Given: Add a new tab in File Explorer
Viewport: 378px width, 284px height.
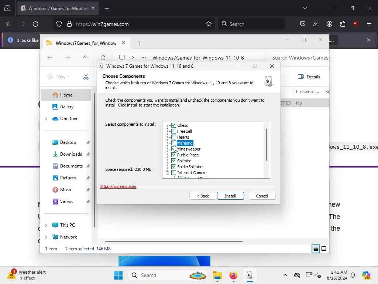Looking at the screenshot, I should pos(140,43).
